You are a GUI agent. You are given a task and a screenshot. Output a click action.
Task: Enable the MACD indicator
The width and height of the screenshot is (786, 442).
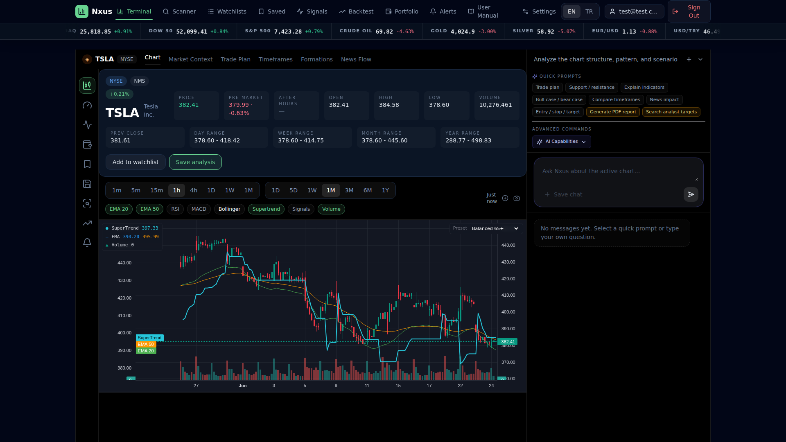[199, 209]
